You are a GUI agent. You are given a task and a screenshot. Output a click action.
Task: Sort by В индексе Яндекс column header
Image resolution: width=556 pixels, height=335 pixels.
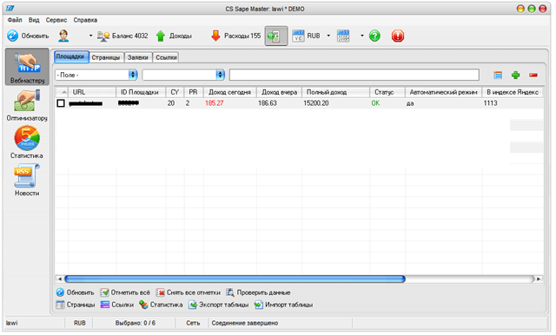[x=513, y=92]
